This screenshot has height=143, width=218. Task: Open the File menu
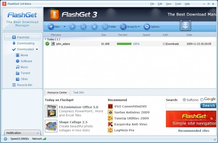[x=152, y=4]
